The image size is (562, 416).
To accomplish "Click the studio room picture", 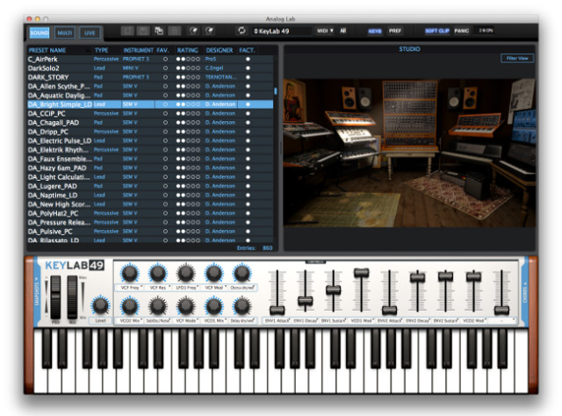I will [x=409, y=153].
